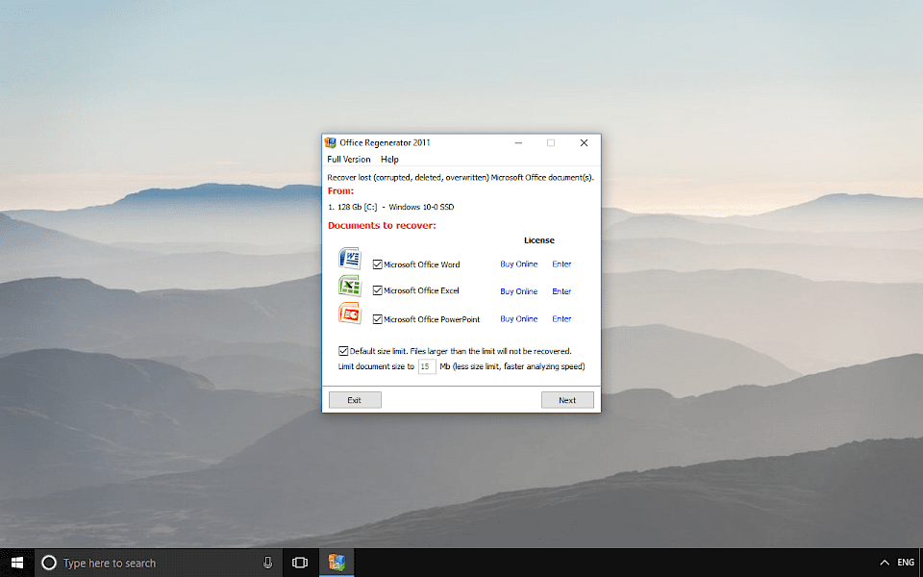923x577 pixels.
Task: Click the microphone icon in search box
Action: (268, 563)
